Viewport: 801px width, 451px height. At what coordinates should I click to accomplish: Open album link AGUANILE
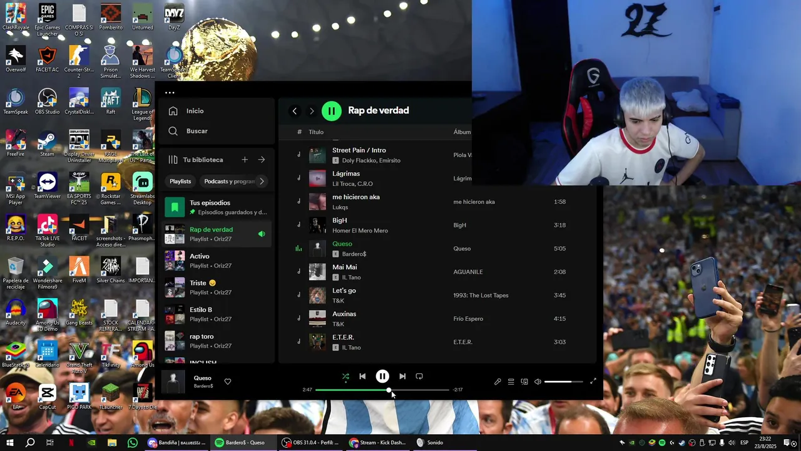point(469,272)
